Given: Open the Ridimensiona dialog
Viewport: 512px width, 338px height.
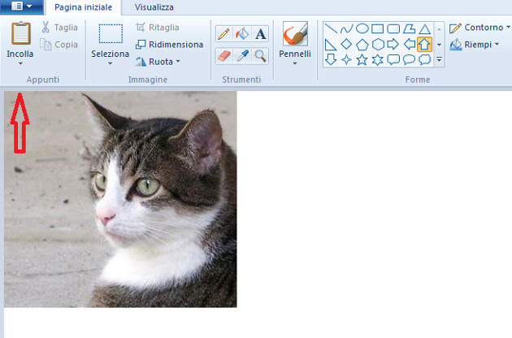Looking at the screenshot, I should pos(169,45).
